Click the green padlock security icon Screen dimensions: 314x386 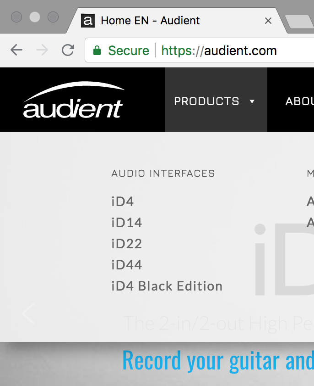97,50
